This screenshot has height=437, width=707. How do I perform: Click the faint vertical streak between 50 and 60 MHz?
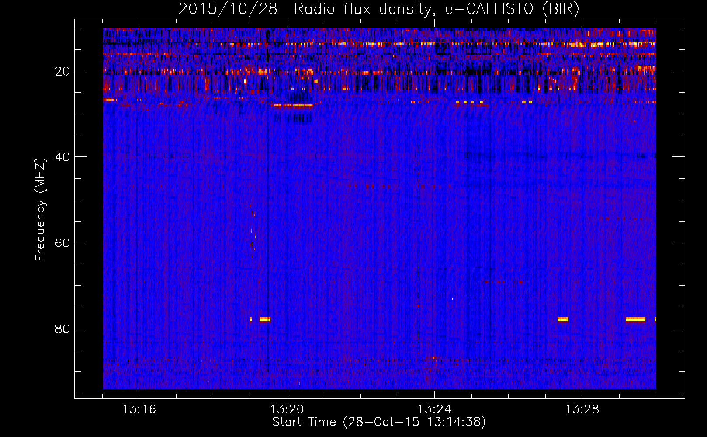tap(252, 229)
